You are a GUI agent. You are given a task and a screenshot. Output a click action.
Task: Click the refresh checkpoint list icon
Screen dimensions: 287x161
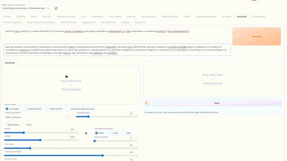tap(56, 8)
